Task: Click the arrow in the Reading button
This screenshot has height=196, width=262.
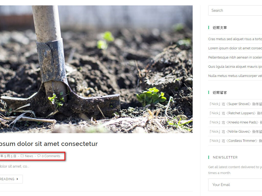Action: (x=17, y=179)
